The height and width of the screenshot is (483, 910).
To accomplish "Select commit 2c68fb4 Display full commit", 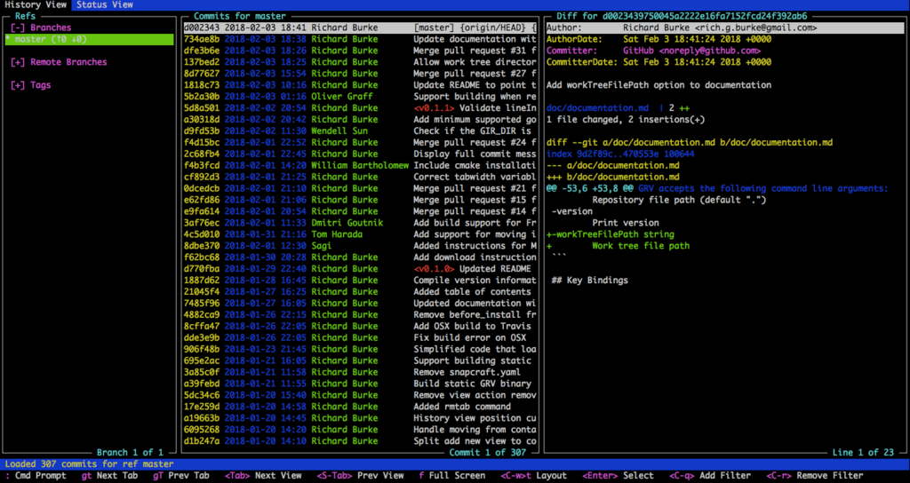I will pyautogui.click(x=361, y=154).
